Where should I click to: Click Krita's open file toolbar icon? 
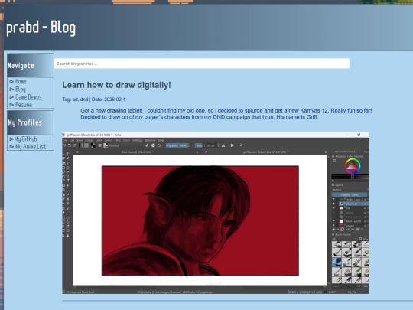pos(70,145)
